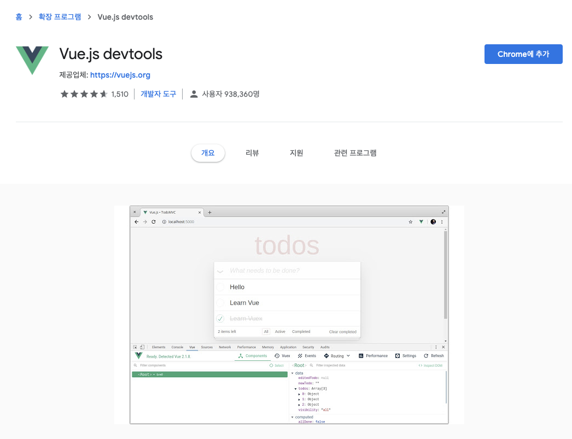Click the element inspector icon in devtools preview
Image resolution: width=572 pixels, height=439 pixels.
135,347
